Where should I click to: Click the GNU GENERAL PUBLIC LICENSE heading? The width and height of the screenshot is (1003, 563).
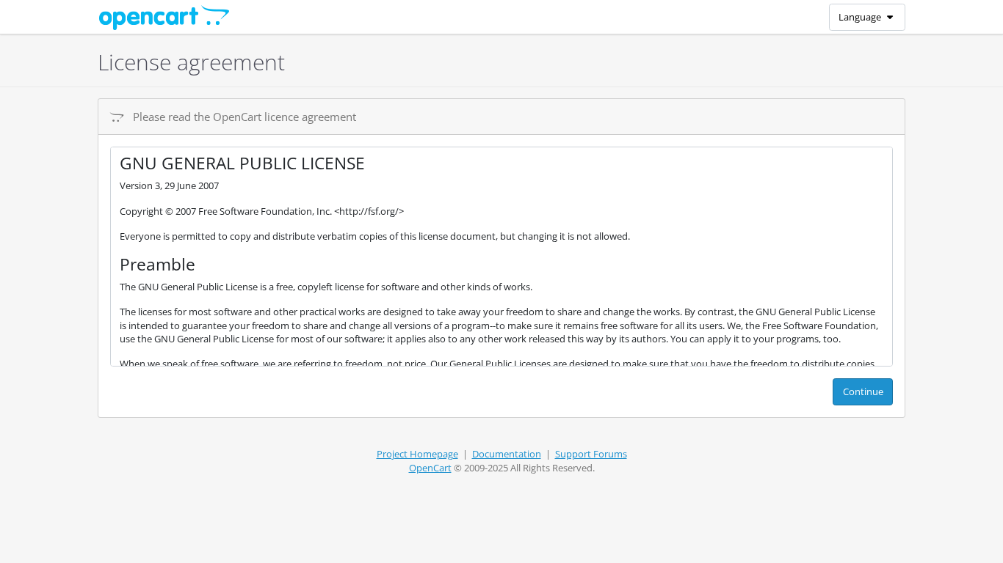click(x=242, y=163)
